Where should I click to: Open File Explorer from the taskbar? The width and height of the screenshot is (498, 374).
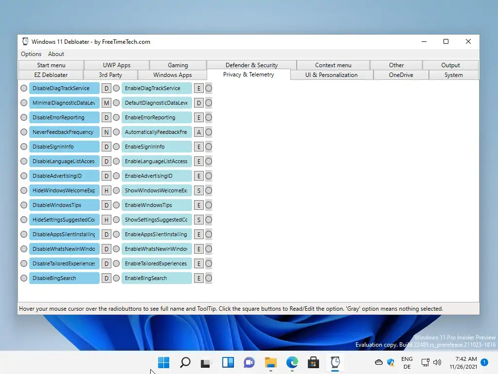pos(270,362)
